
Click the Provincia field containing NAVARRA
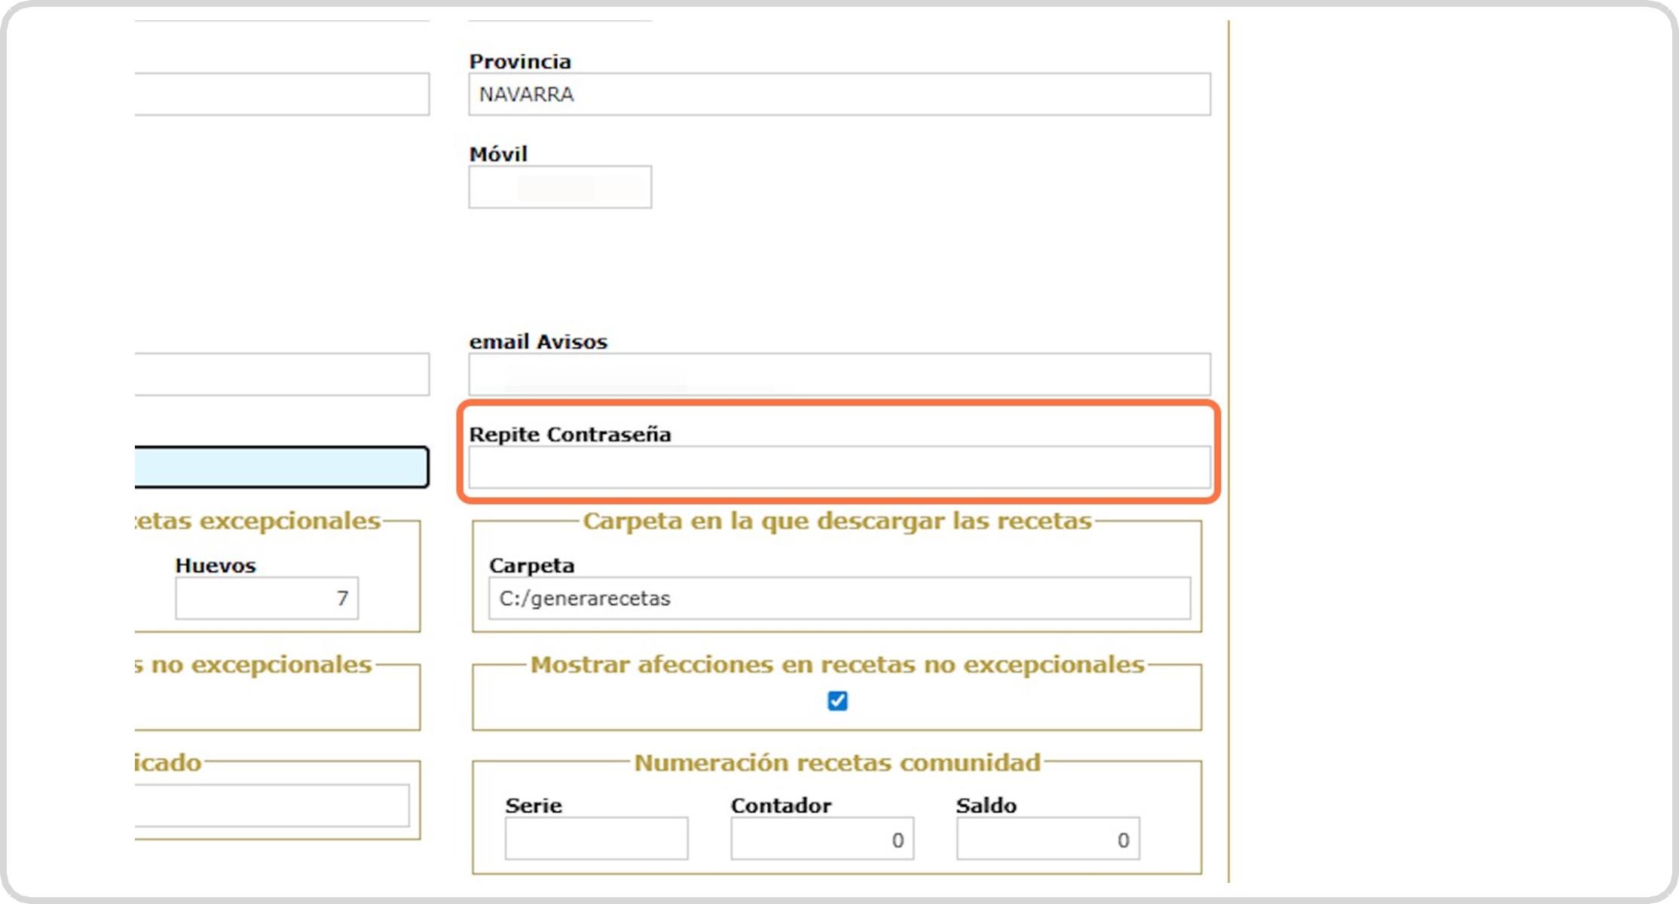[839, 94]
